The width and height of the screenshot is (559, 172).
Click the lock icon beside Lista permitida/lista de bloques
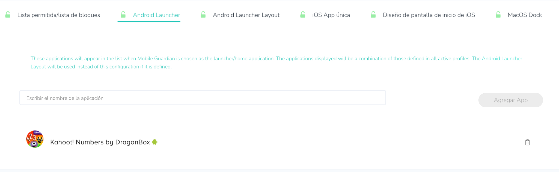coord(8,15)
